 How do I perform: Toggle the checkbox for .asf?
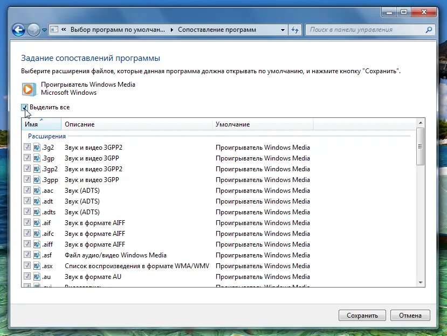tap(27, 255)
